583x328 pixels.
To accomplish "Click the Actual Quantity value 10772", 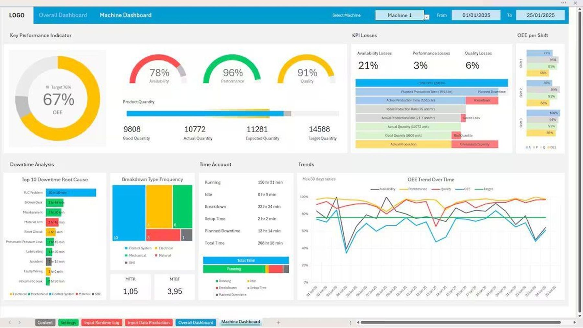I will (x=195, y=129).
